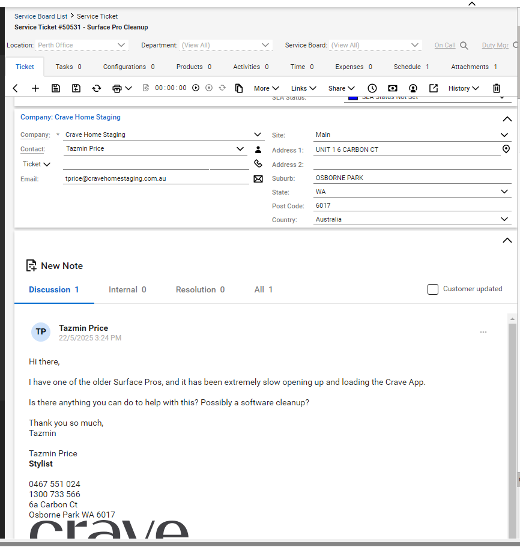Image resolution: width=520 pixels, height=547 pixels.
Task: Add a time entry with the clock icon
Action: (x=372, y=88)
